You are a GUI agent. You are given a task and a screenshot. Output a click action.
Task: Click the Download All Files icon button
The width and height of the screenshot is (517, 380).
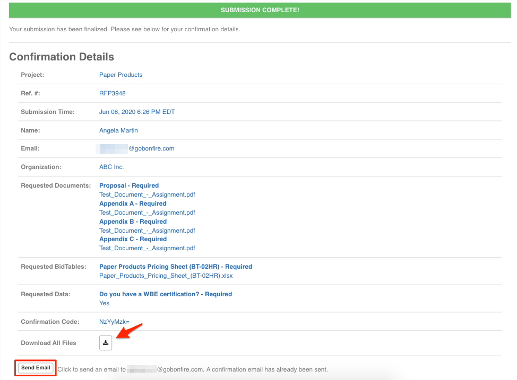106,343
